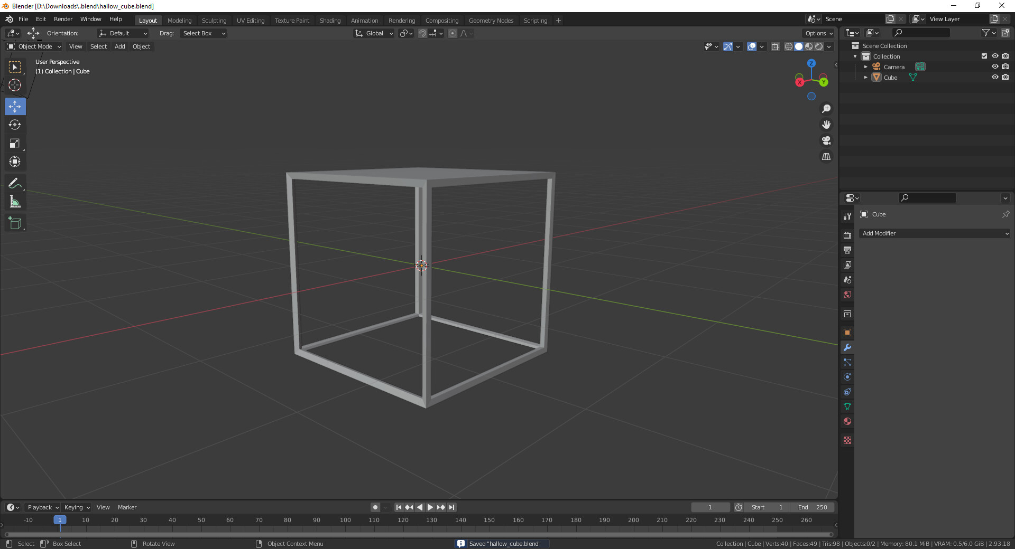Switch to the Shading workspace tab
1015x549 pixels.
(330, 20)
